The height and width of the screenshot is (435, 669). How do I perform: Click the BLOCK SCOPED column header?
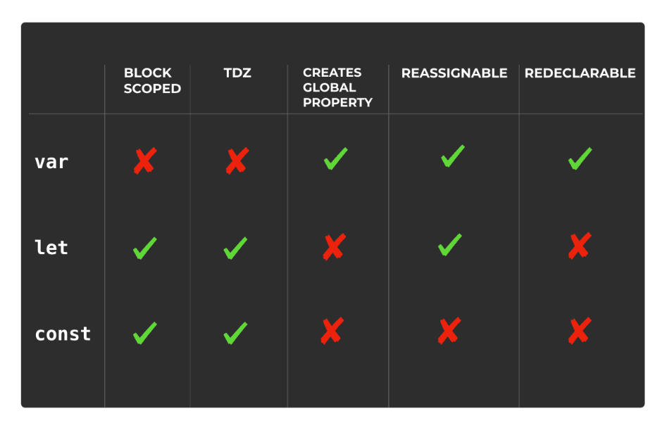(152, 81)
